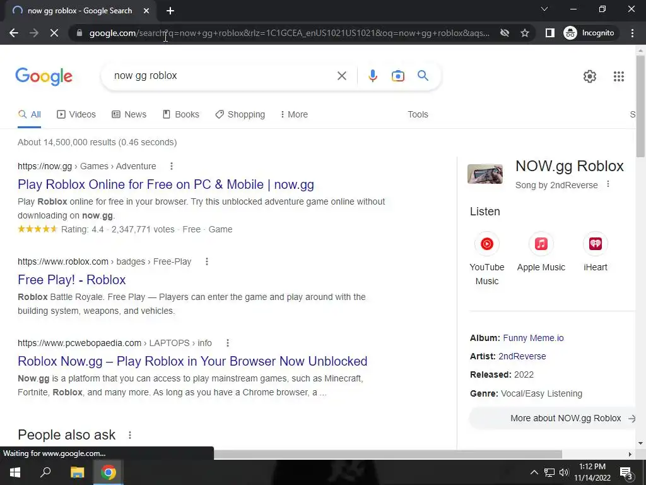Click the 'Rating: 4.4' text
The height and width of the screenshot is (485, 646).
[x=83, y=230]
